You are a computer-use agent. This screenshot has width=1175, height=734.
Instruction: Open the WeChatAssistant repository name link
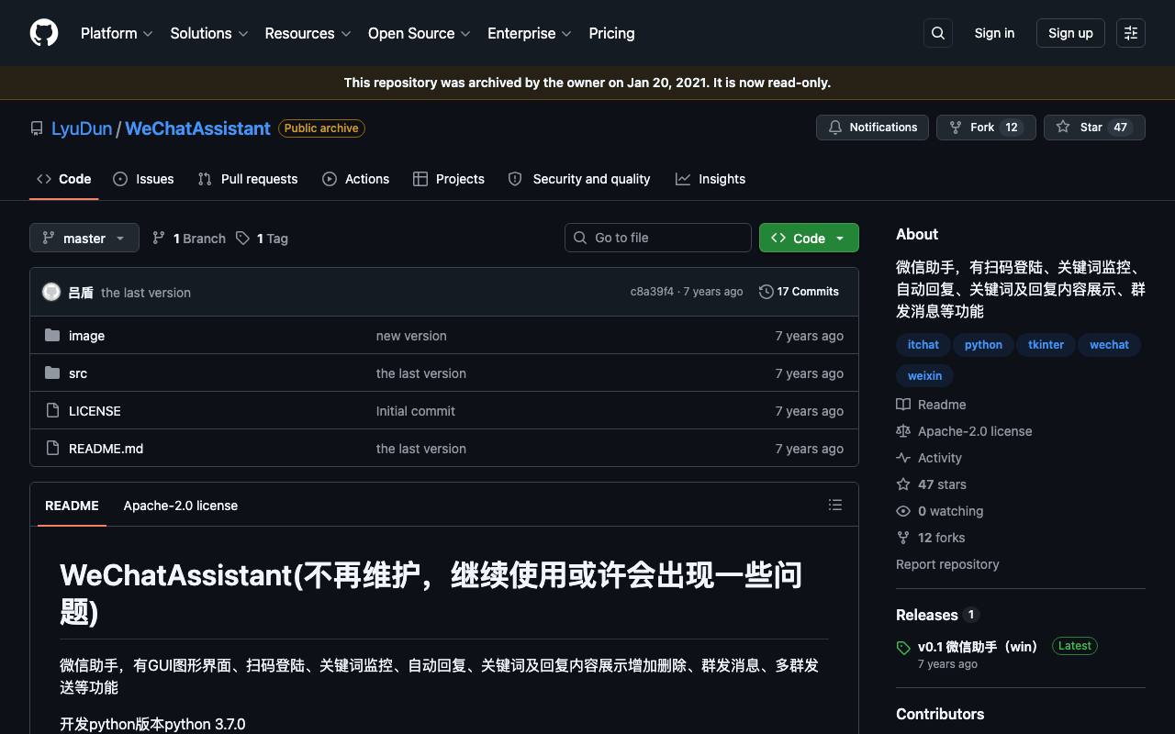[x=197, y=128]
